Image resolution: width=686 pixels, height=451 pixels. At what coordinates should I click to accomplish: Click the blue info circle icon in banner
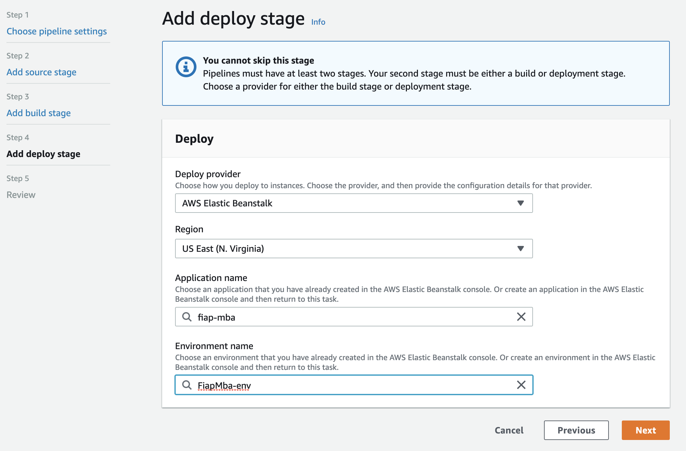click(x=186, y=67)
